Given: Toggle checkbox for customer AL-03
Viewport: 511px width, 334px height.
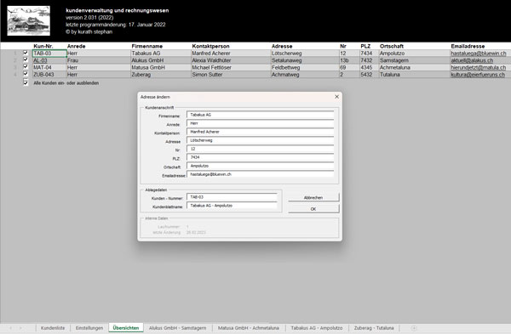Looking at the screenshot, I should [x=26, y=59].
